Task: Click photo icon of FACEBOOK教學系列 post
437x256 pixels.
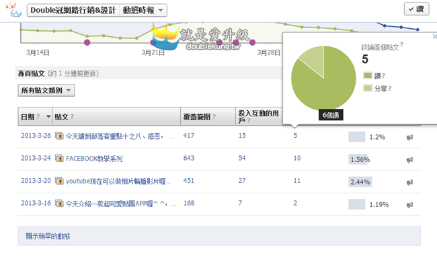Action: [59, 159]
